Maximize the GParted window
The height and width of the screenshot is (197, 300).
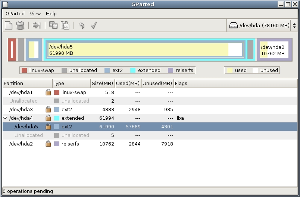click(x=288, y=4)
